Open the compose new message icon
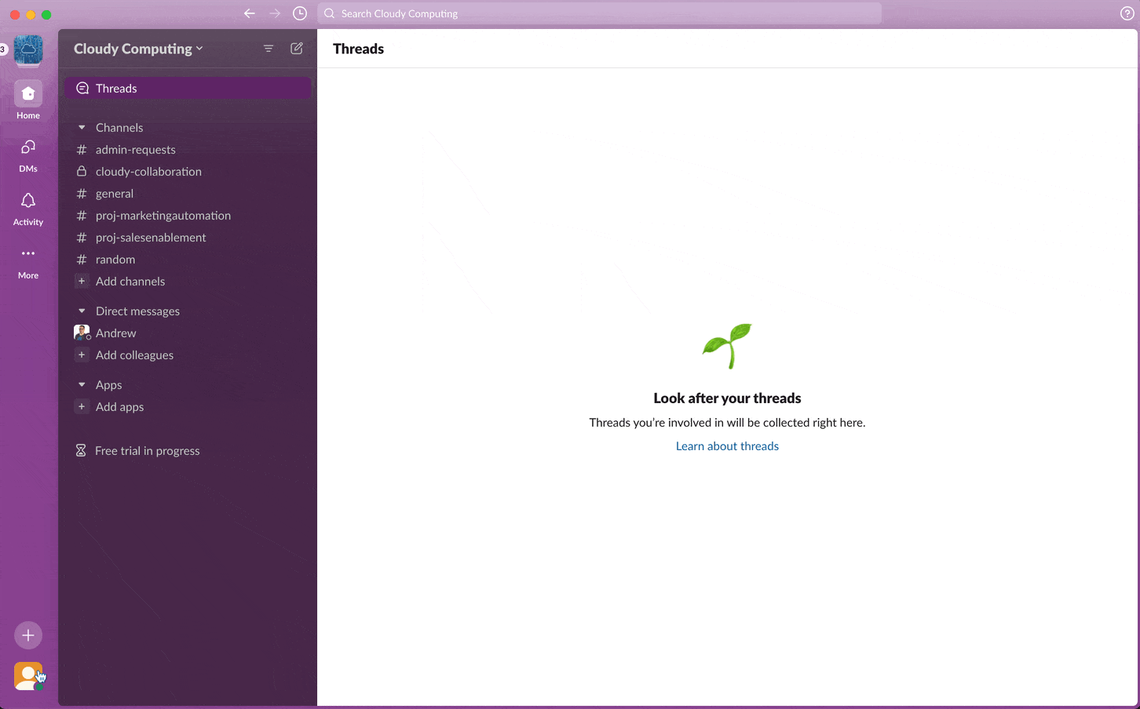 [x=296, y=48]
